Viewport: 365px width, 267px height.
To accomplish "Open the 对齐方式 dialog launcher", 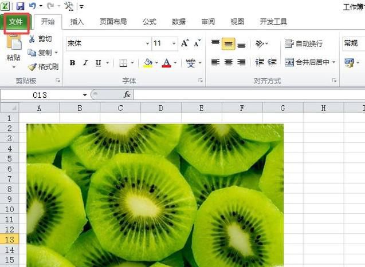I will 334,81.
